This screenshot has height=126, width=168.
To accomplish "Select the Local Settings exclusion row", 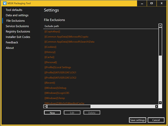I will [x=101, y=67].
